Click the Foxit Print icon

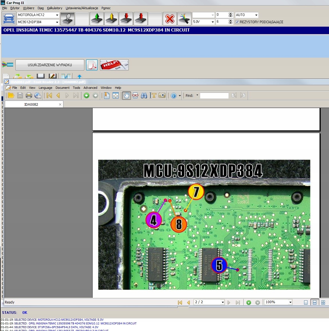pyautogui.click(x=29, y=96)
